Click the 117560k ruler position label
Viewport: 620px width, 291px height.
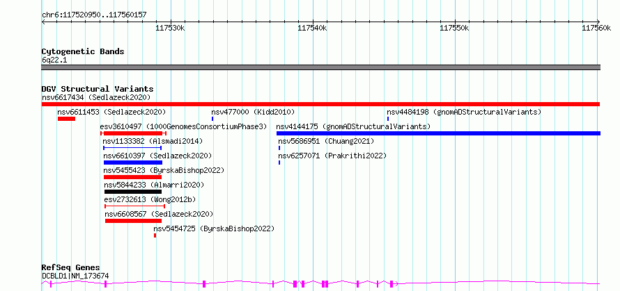point(596,28)
